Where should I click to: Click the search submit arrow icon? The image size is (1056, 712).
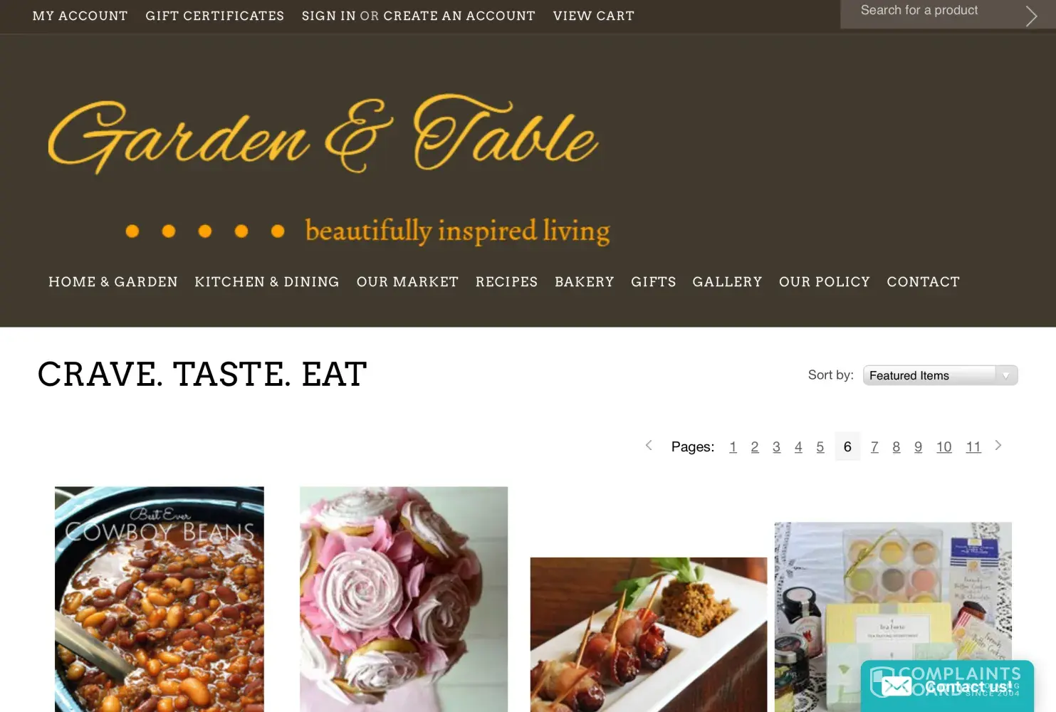coord(1031,16)
